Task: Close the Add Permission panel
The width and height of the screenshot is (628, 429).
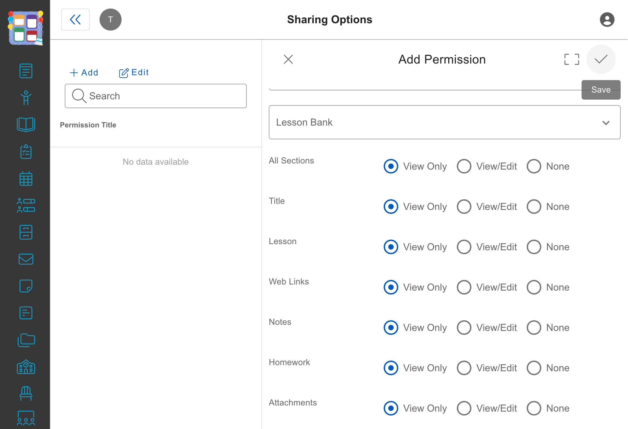Action: pyautogui.click(x=288, y=59)
